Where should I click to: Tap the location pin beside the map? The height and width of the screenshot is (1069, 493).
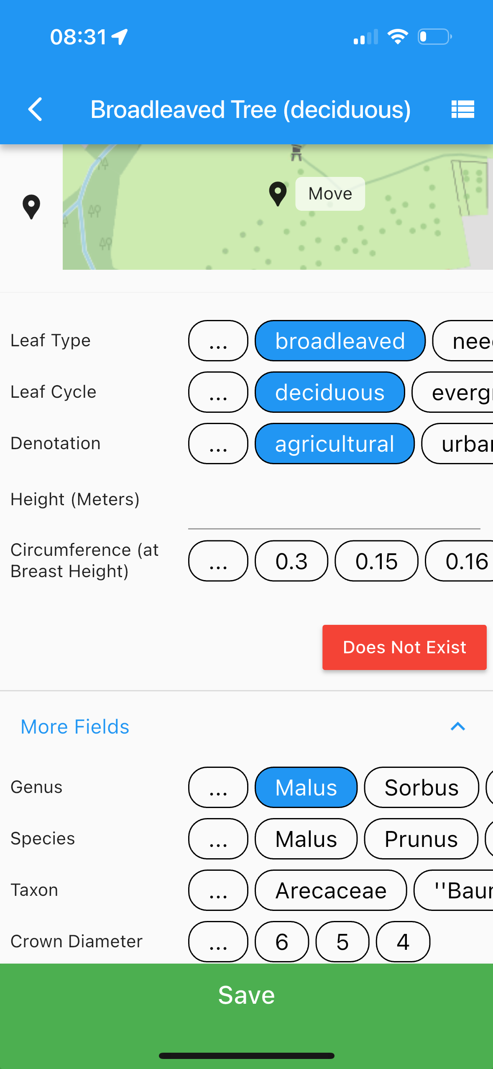pyautogui.click(x=31, y=207)
